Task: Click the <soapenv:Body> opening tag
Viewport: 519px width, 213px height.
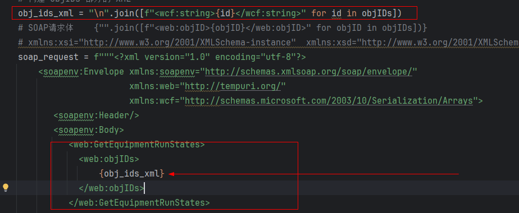Action: click(89, 130)
